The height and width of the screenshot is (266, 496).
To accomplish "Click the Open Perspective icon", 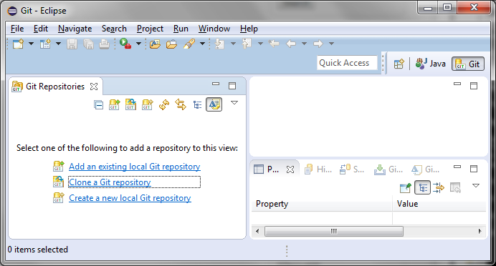I will [399, 64].
